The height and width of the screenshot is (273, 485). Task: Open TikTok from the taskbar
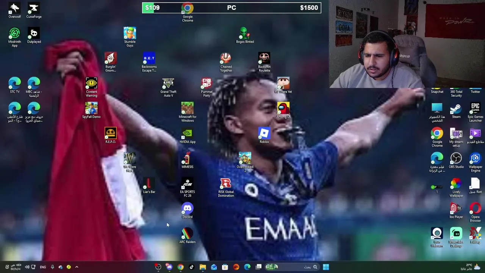tap(191, 267)
